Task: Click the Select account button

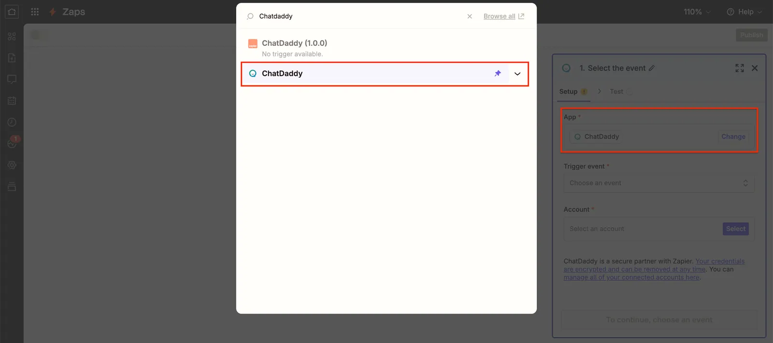Action: pyautogui.click(x=735, y=229)
